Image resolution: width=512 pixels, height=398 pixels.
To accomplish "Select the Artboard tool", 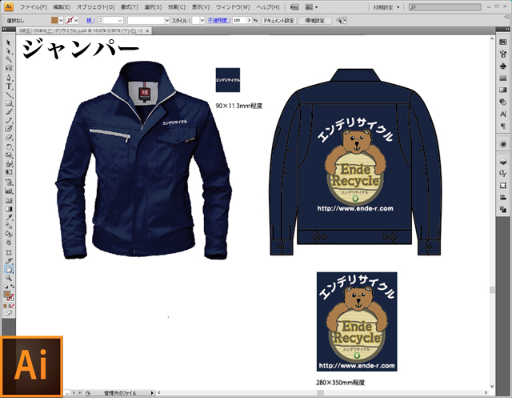I will (x=9, y=252).
